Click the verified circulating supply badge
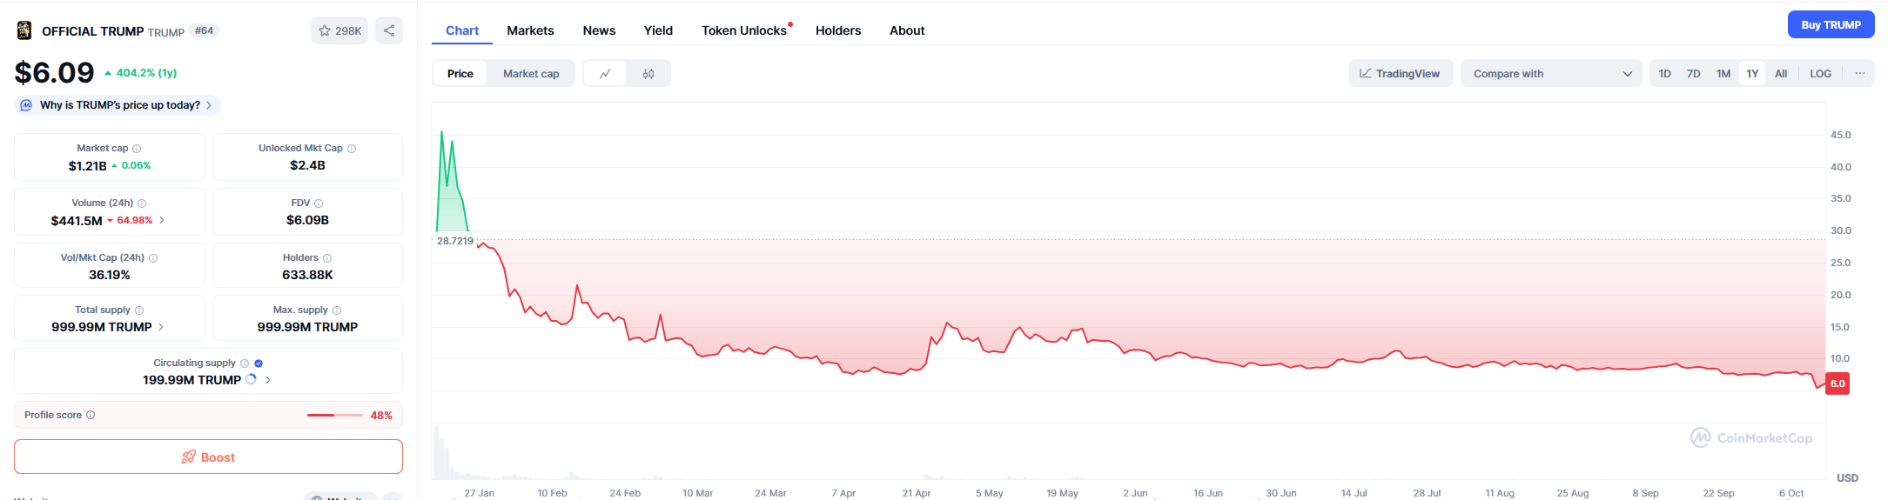Image resolution: width=1888 pixels, height=500 pixels. click(x=259, y=363)
